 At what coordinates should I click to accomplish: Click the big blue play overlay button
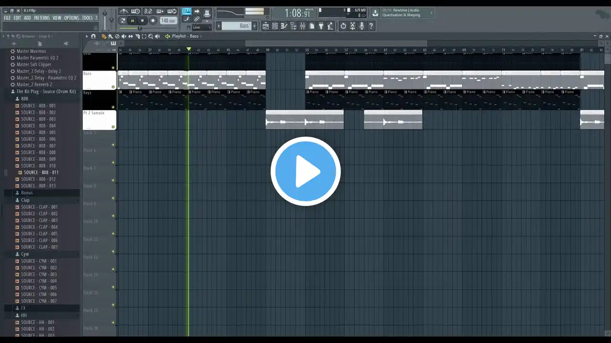click(305, 171)
